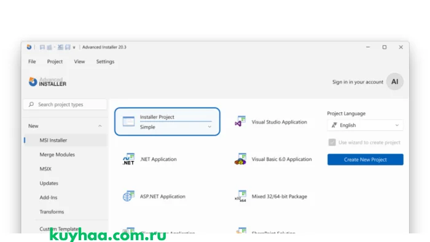Open the Settings menu

(105, 61)
